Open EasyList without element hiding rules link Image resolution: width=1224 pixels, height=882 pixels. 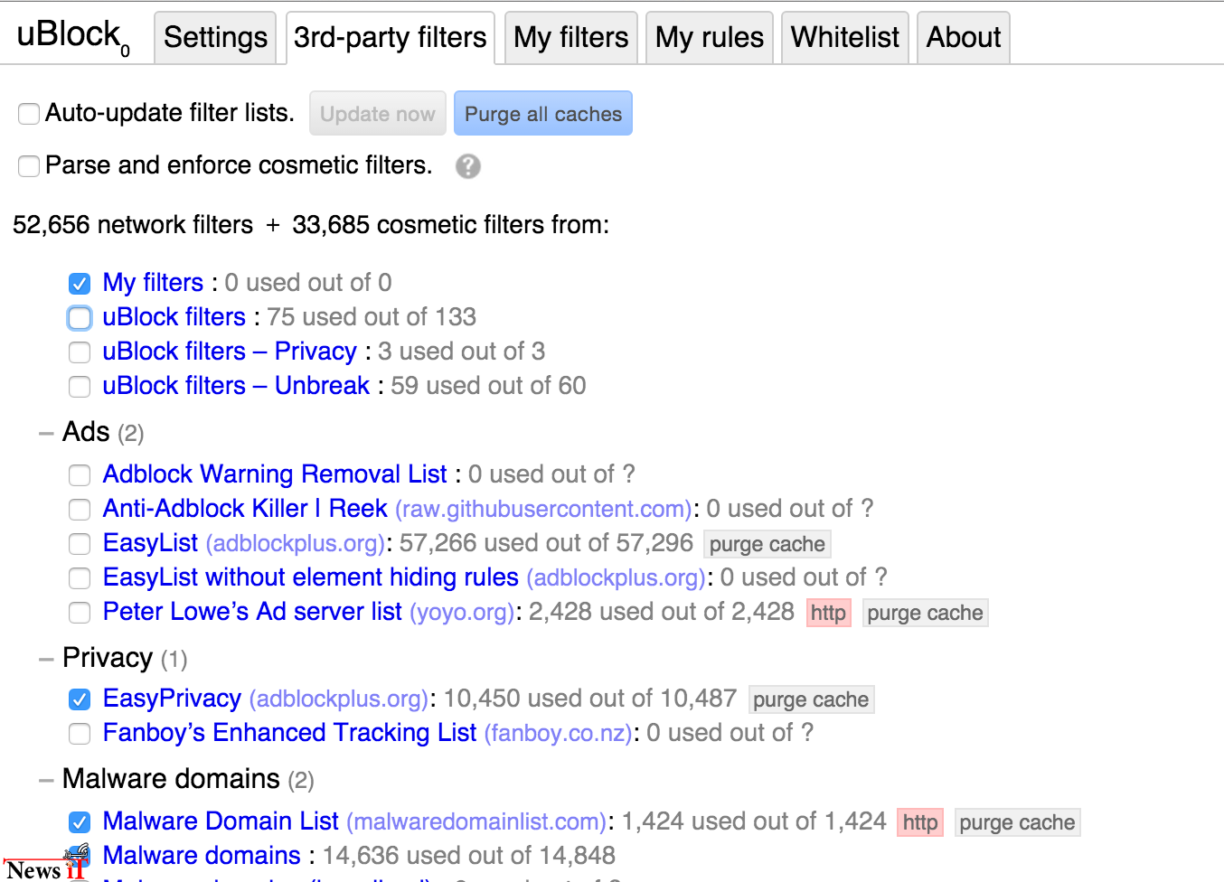point(311,577)
